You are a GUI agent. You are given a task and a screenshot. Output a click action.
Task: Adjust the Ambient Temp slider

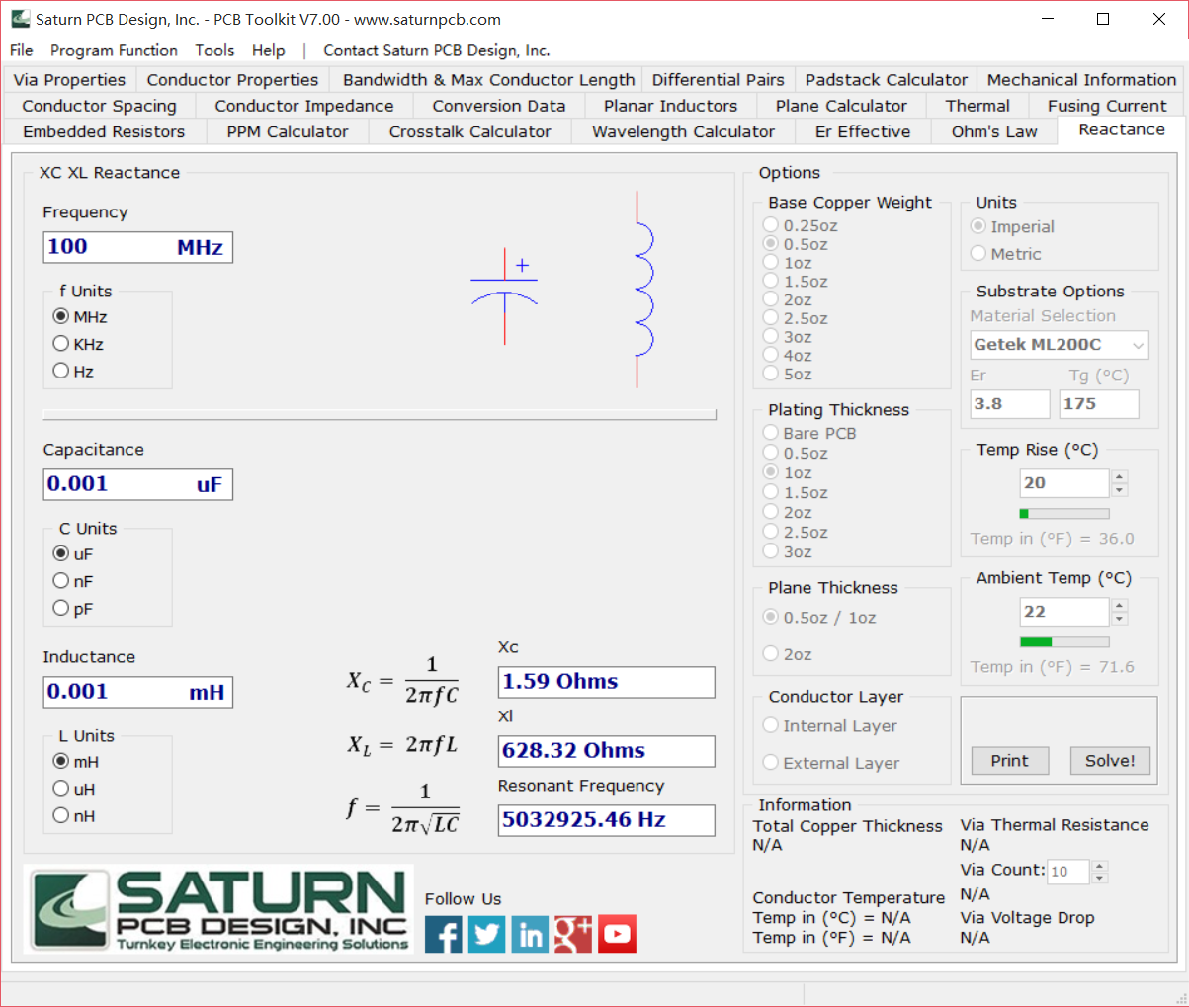(1064, 641)
